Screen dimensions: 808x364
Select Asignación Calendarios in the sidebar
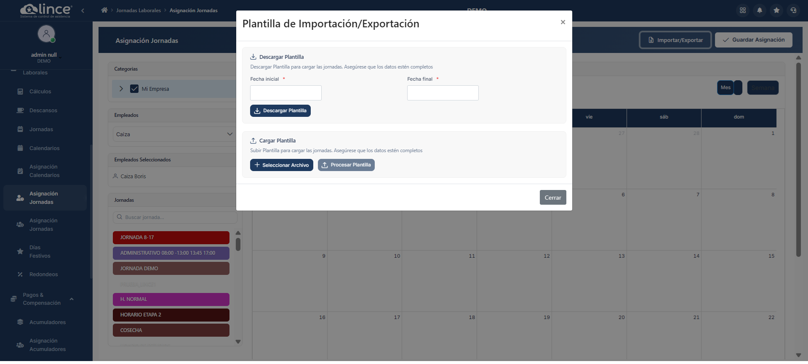point(44,171)
